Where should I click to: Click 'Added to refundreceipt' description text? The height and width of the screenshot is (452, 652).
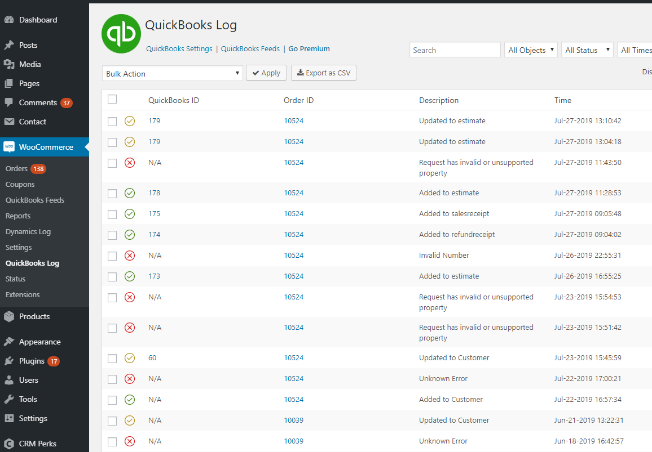[457, 235]
